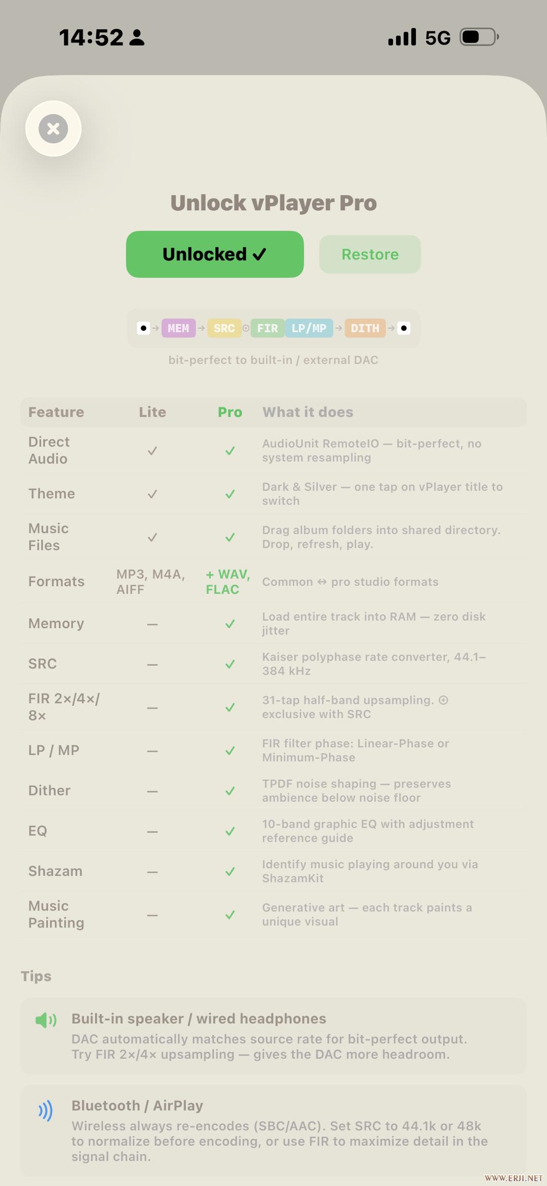Tap the Restore purchase button
The image size is (547, 1186).
click(370, 254)
